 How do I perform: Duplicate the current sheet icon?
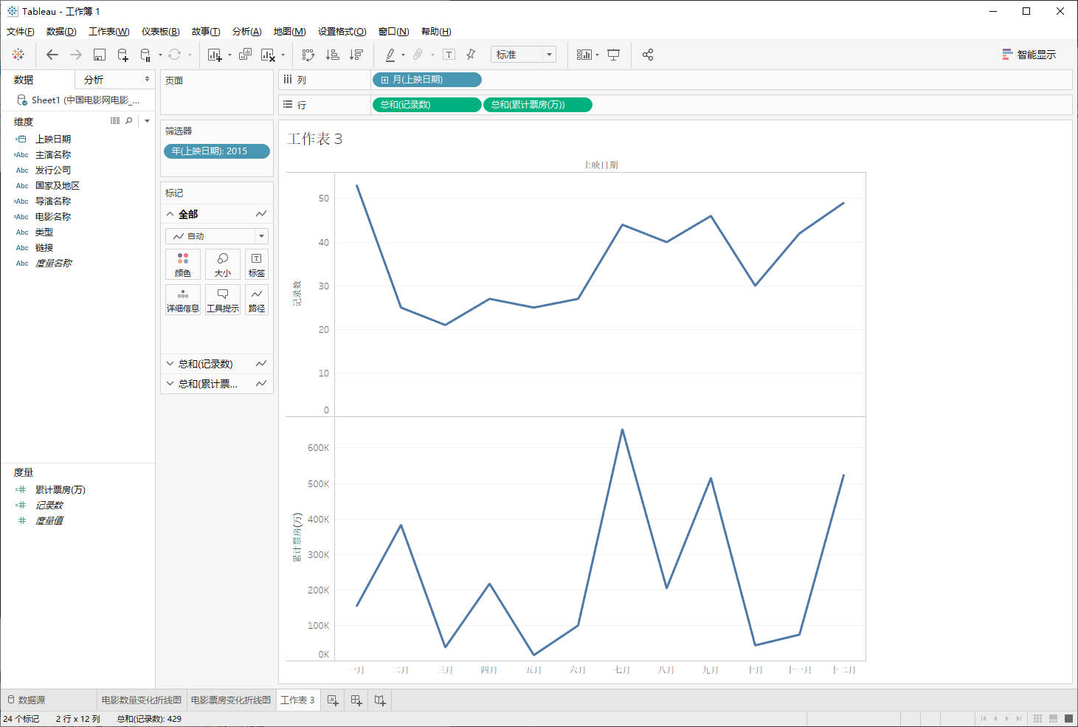[245, 55]
